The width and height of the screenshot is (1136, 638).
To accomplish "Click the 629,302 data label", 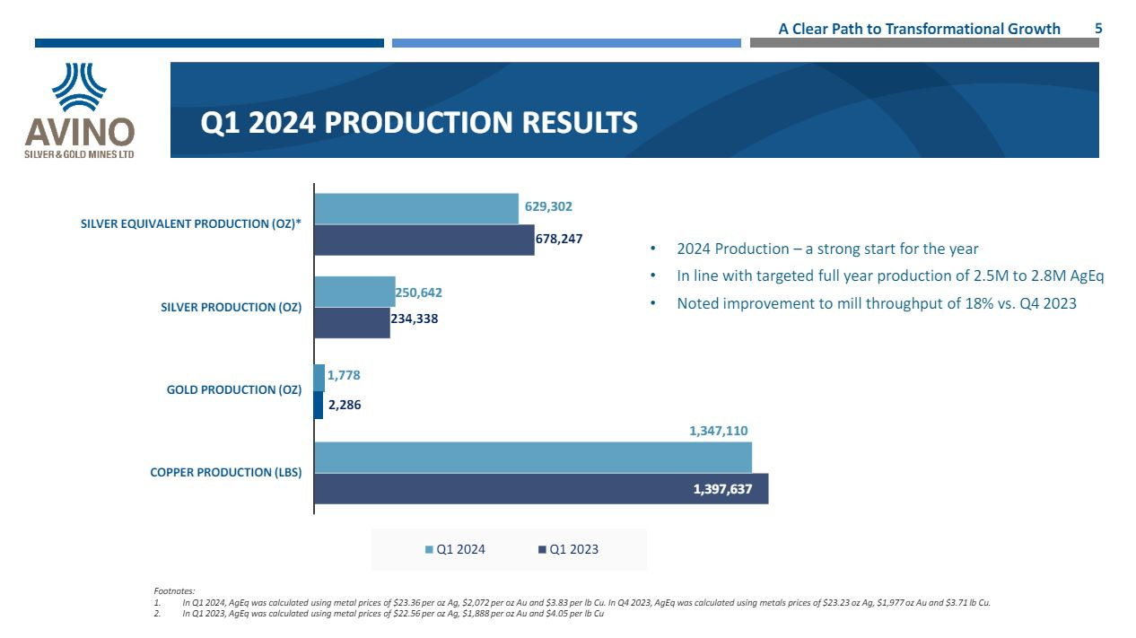I will (548, 207).
